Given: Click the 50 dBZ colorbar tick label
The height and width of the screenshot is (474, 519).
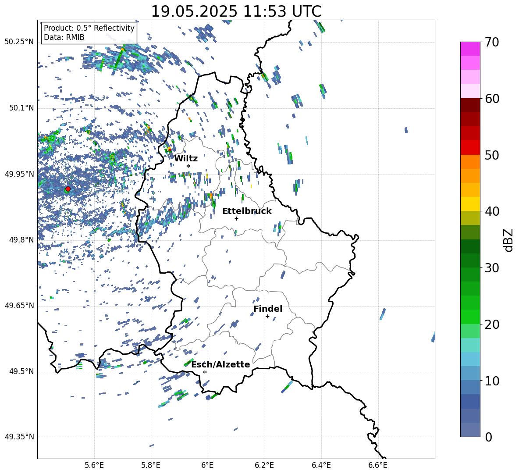Looking at the screenshot, I should click(x=492, y=155).
